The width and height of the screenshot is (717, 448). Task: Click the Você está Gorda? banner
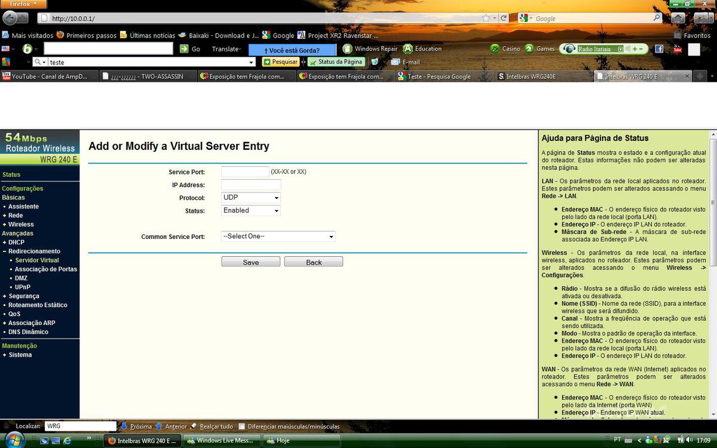[292, 50]
